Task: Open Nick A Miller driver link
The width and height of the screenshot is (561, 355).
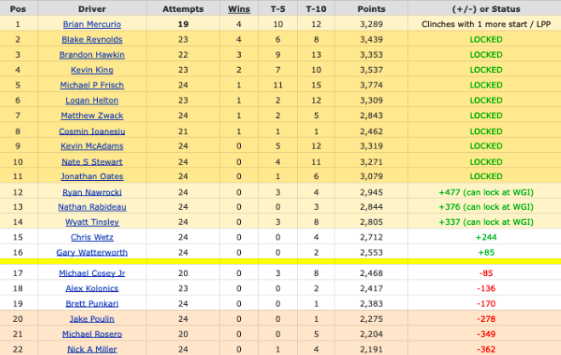Action: 92,350
